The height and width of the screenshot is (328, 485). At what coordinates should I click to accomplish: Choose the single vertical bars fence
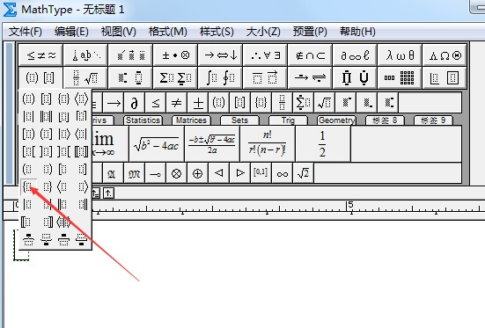(x=28, y=117)
